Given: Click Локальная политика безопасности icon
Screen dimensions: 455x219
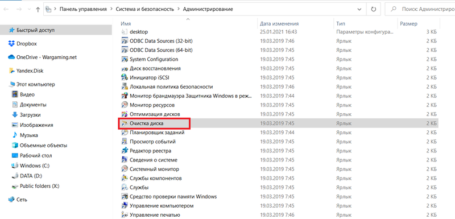Looking at the screenshot, I should tap(124, 86).
